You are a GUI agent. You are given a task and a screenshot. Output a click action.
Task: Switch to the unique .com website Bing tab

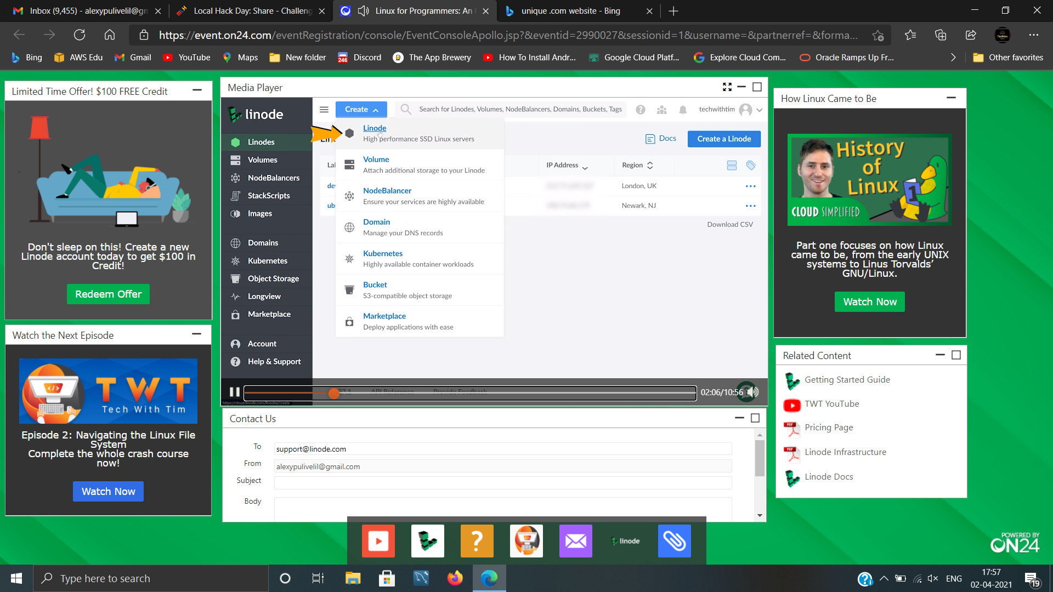click(570, 11)
